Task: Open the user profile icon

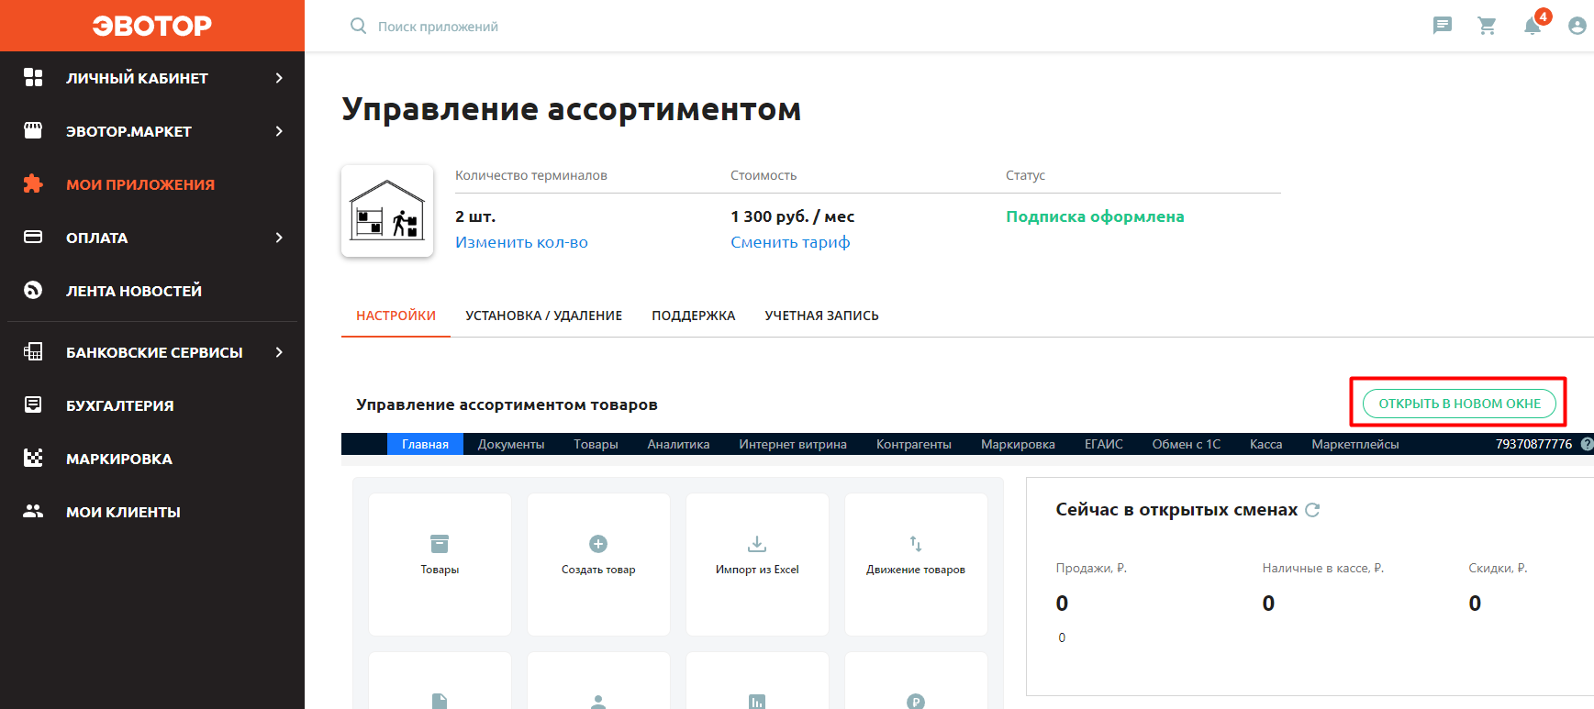Action: pos(1577,26)
